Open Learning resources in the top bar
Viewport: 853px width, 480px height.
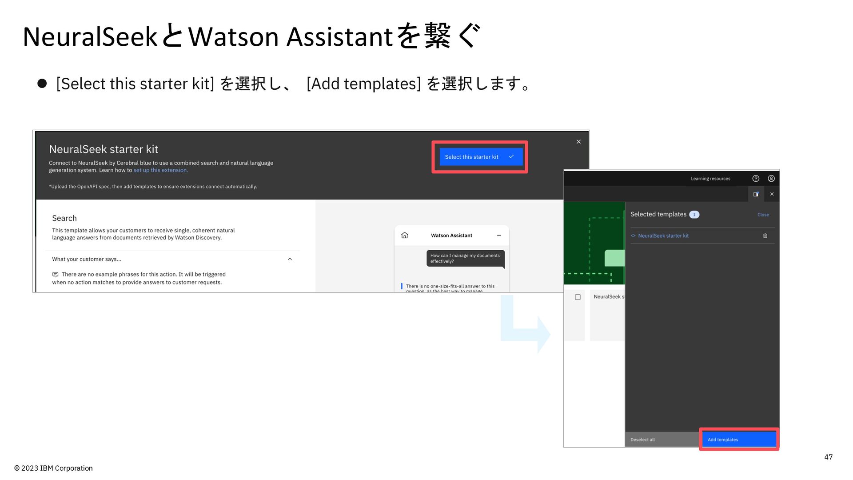(x=710, y=179)
